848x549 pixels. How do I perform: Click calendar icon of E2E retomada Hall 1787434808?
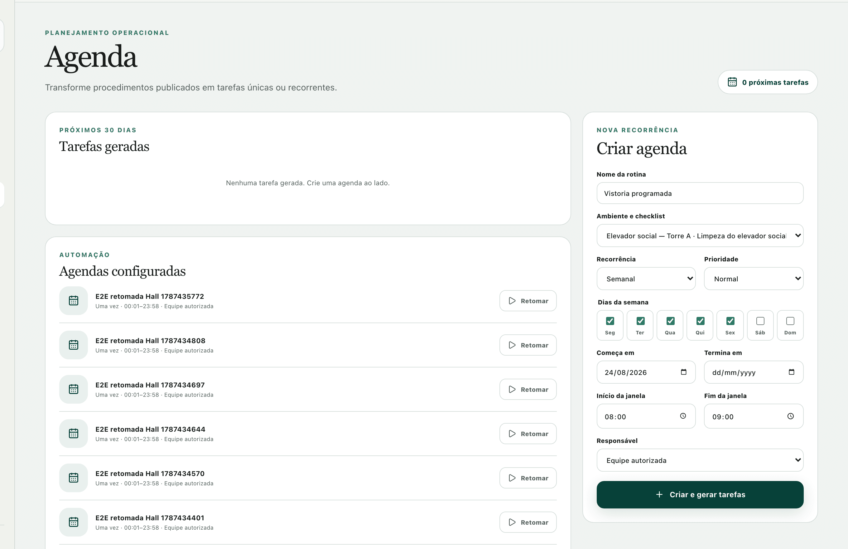pyautogui.click(x=73, y=345)
